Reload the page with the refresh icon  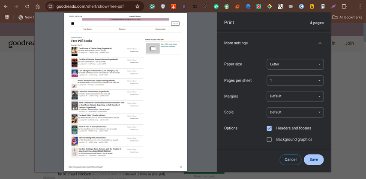27,6
